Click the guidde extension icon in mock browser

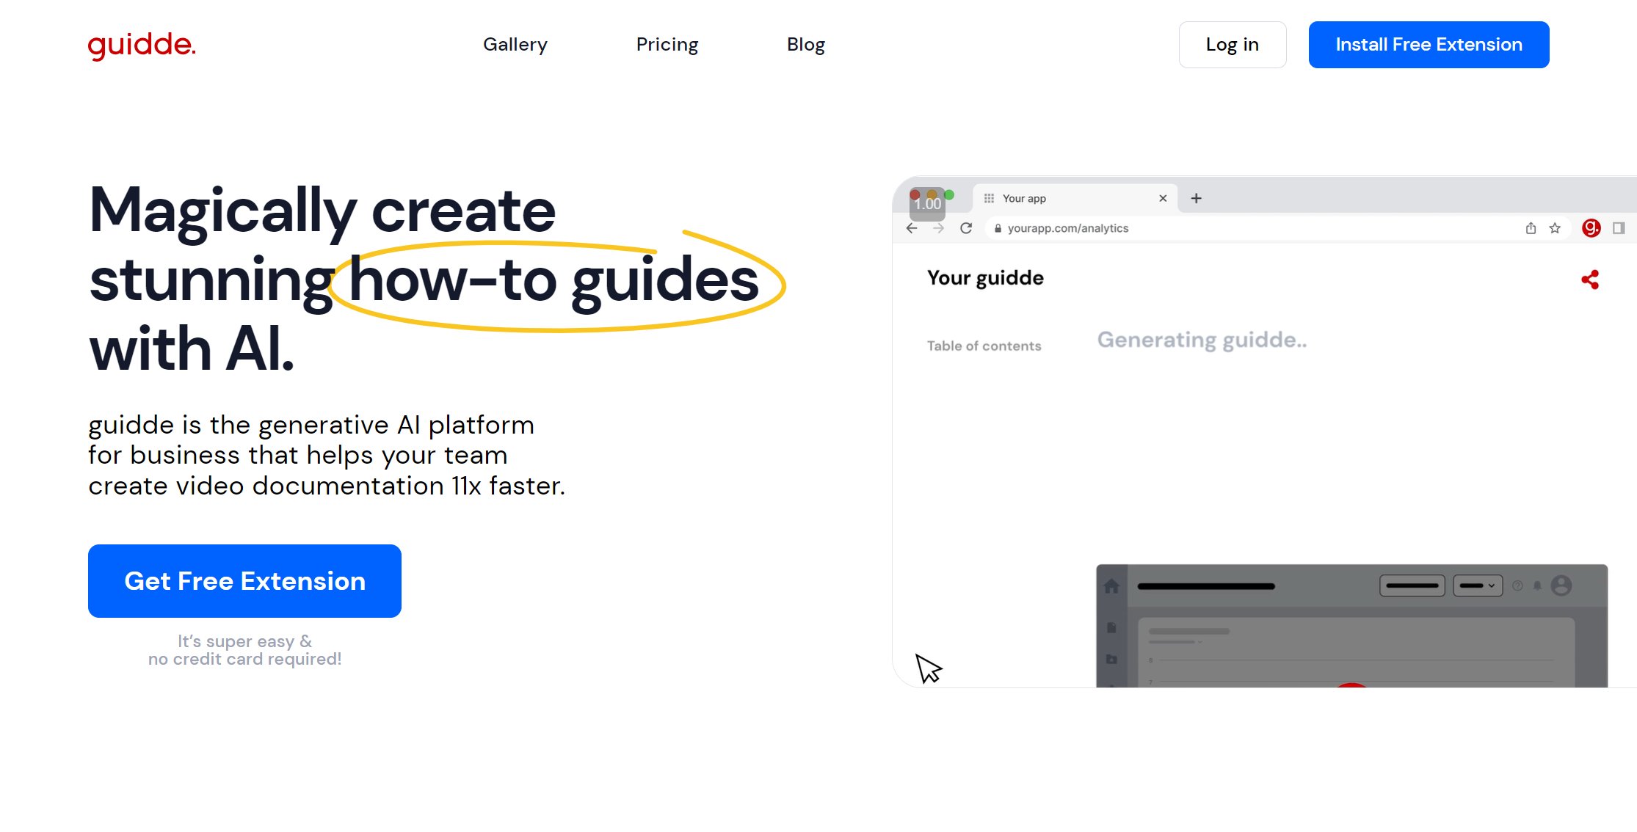(x=1591, y=228)
